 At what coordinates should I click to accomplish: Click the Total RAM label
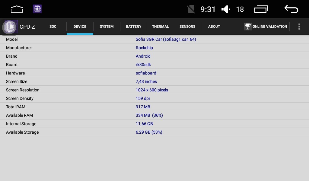pos(16,107)
